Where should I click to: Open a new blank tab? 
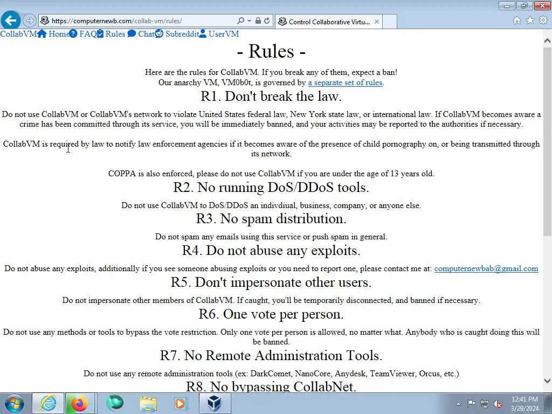pos(390,22)
